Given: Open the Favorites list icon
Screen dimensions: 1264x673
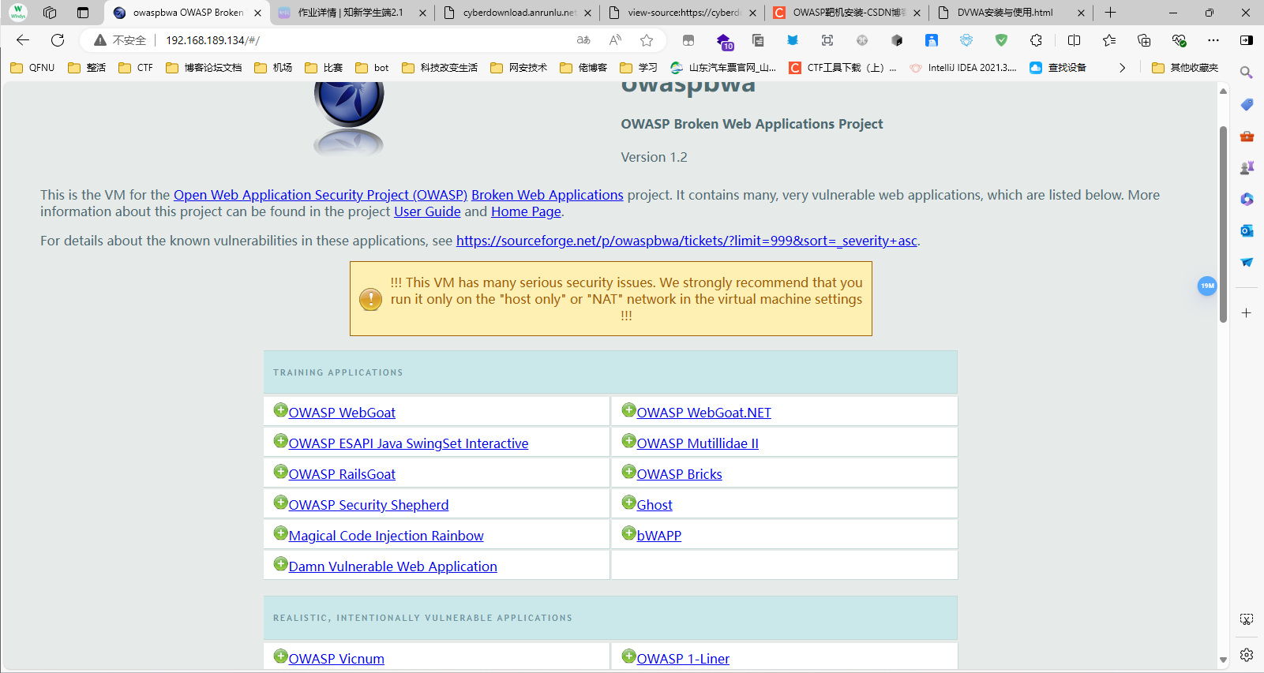Looking at the screenshot, I should click(1109, 40).
